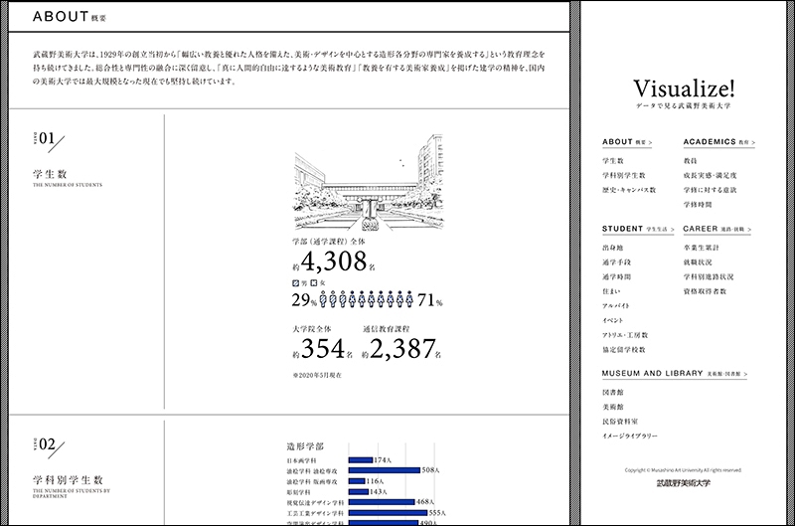Screen dimensions: 795x526
Task: Open the MUSEUM AND LIBRARY section link
Action: pyautogui.click(x=675, y=373)
